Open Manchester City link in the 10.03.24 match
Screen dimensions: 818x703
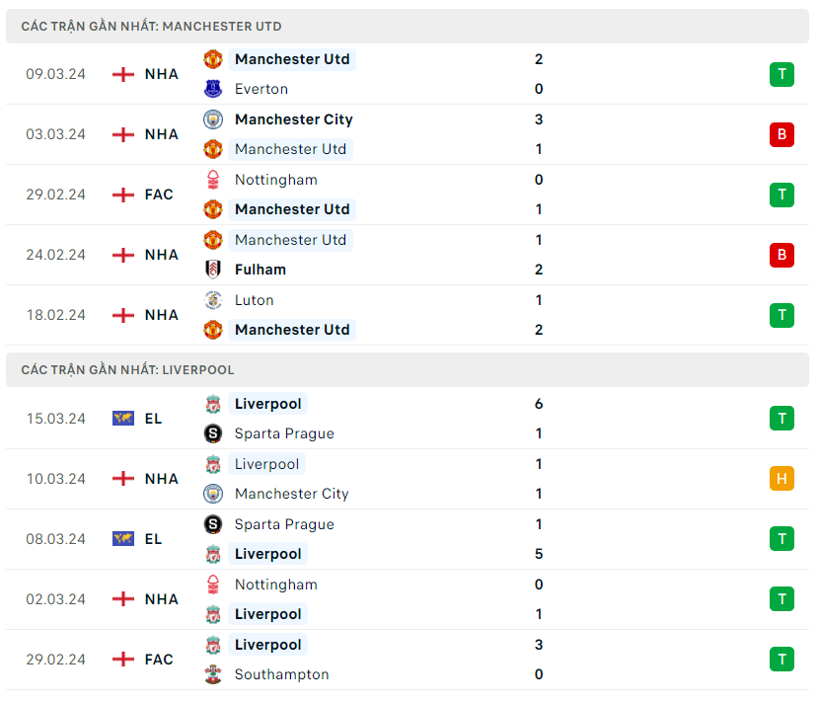tap(291, 494)
